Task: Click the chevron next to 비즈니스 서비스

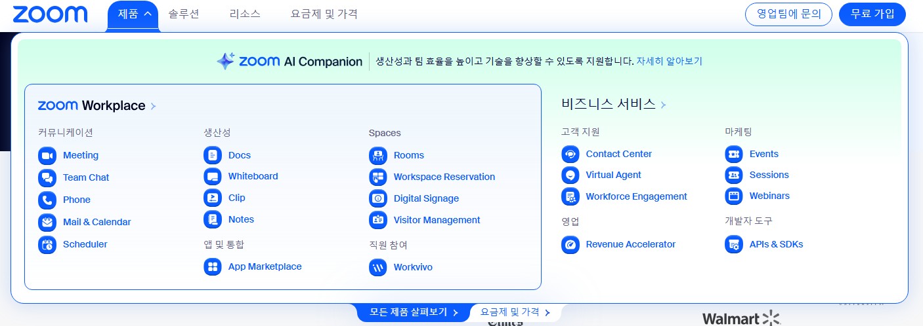Action: tap(663, 105)
